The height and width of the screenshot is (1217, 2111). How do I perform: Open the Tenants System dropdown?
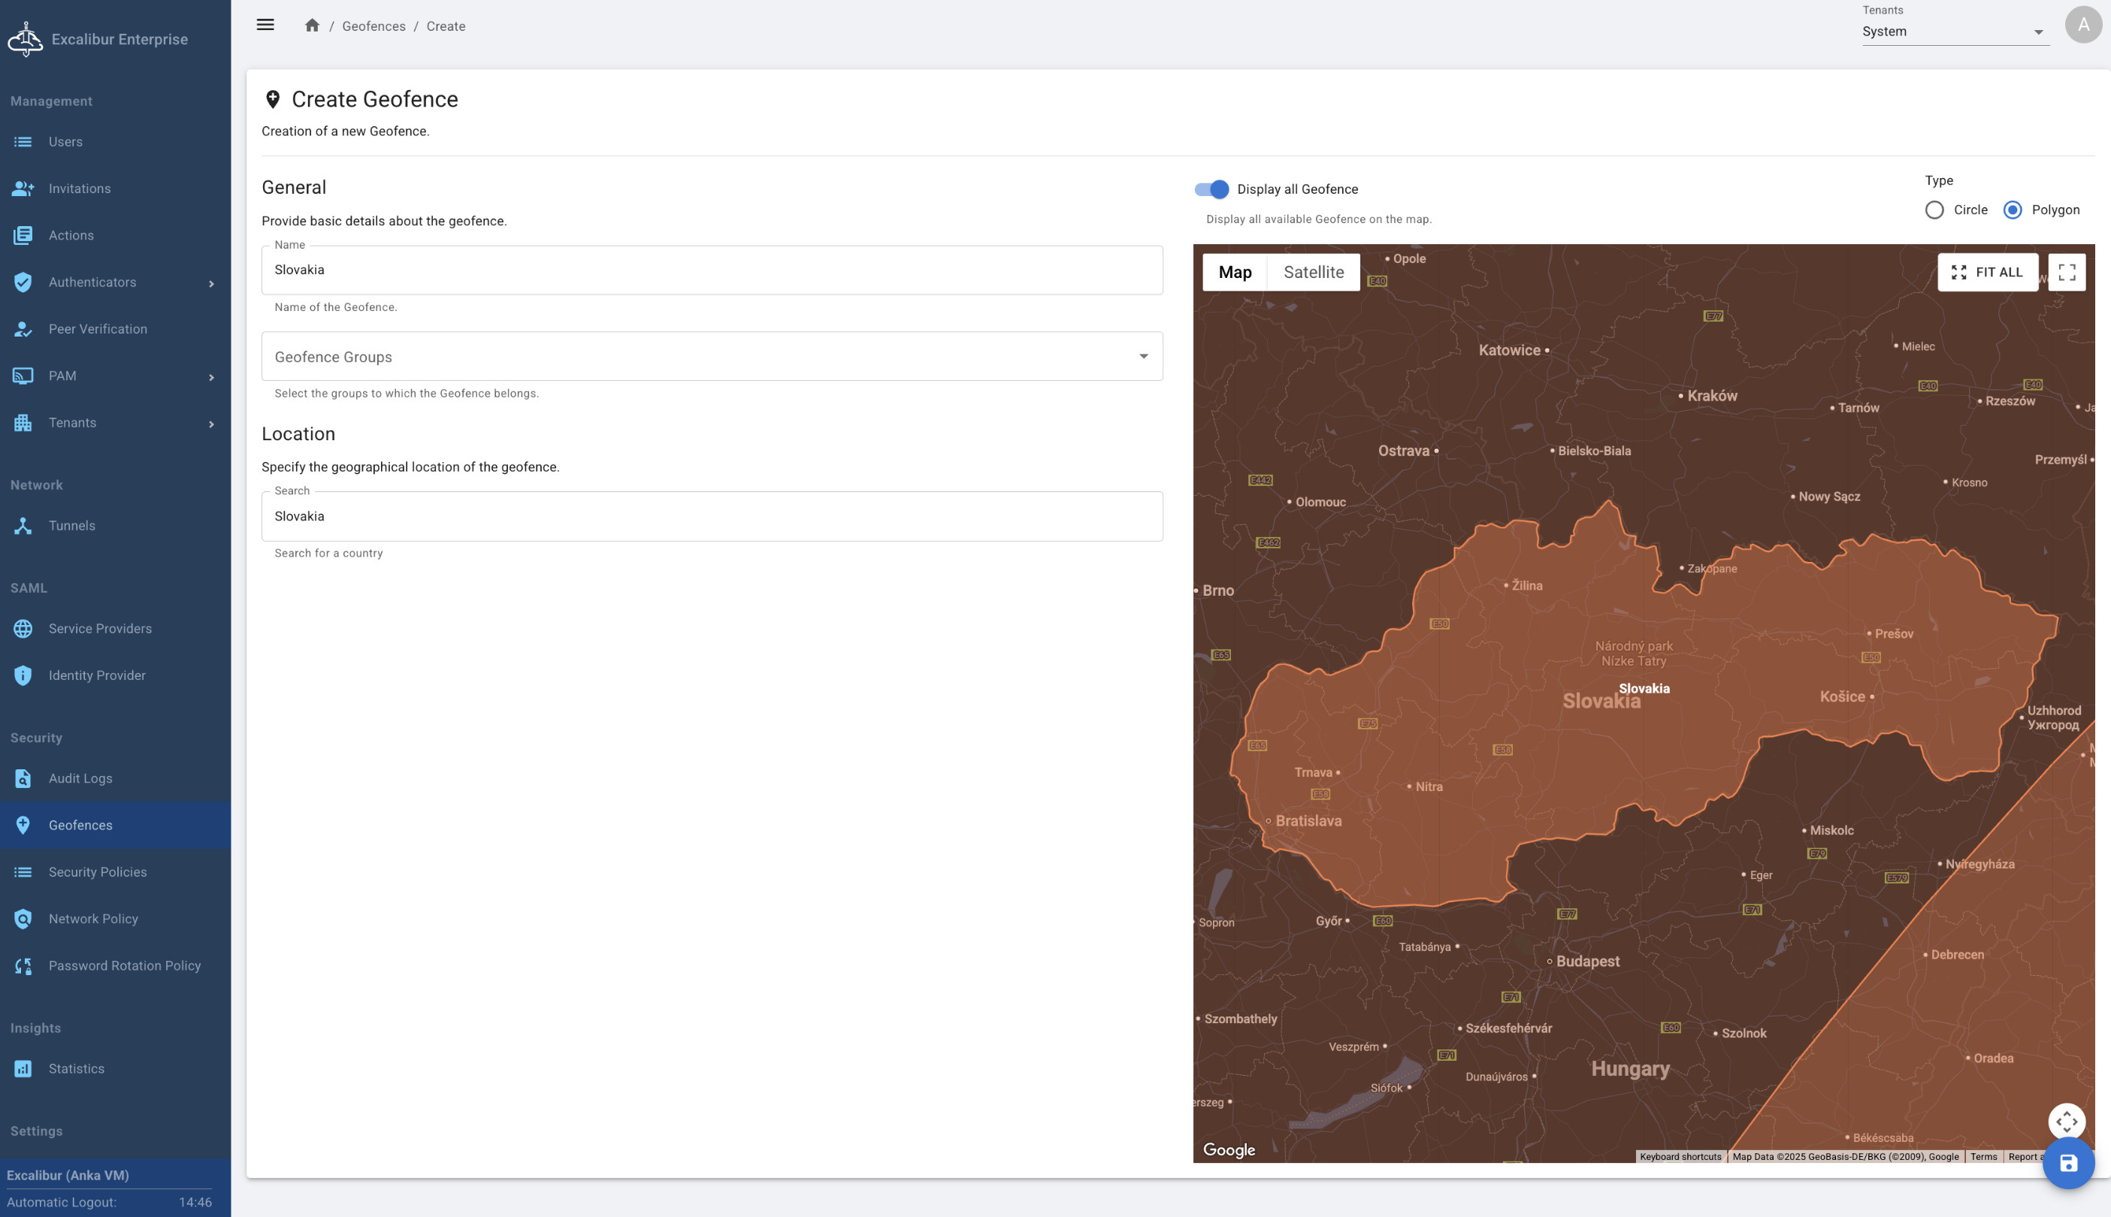tap(1954, 32)
